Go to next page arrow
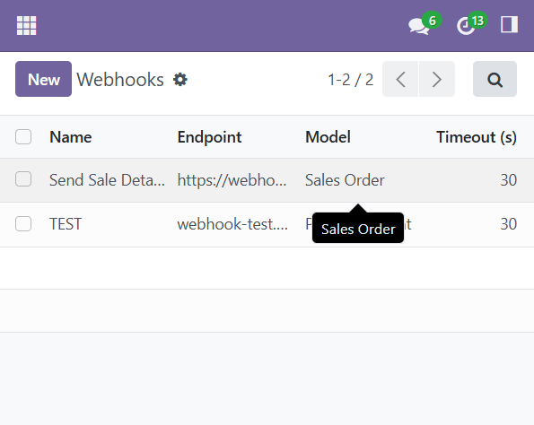 click(x=437, y=79)
